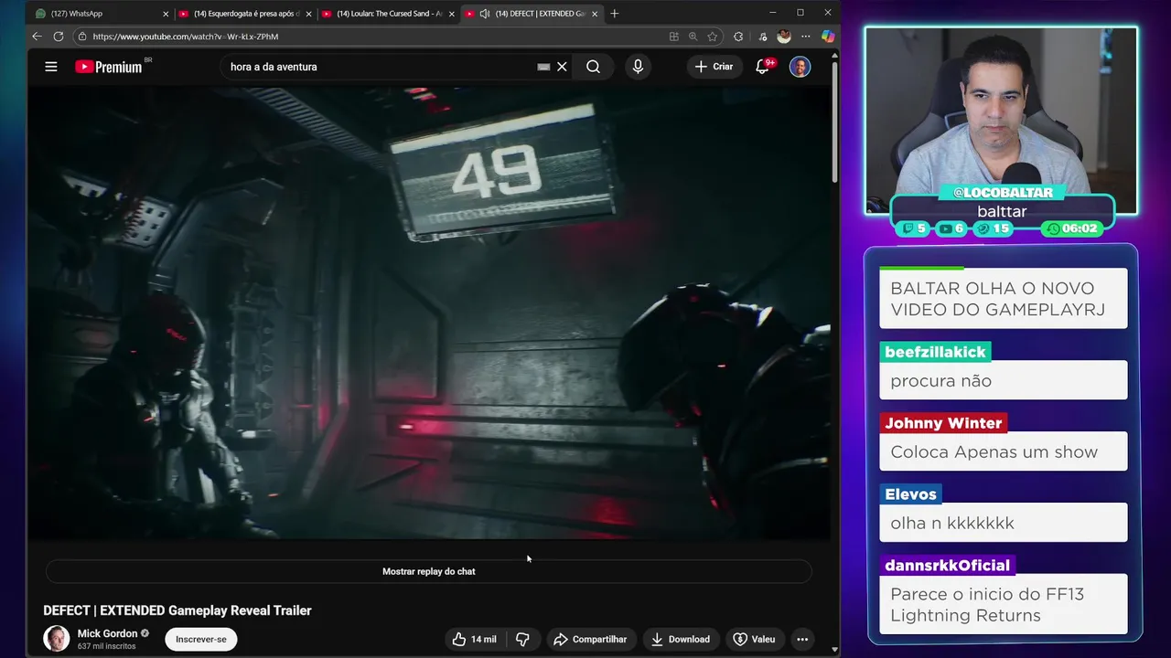Open the Copilot sidebar icon
The height and width of the screenshot is (658, 1171).
tap(827, 37)
